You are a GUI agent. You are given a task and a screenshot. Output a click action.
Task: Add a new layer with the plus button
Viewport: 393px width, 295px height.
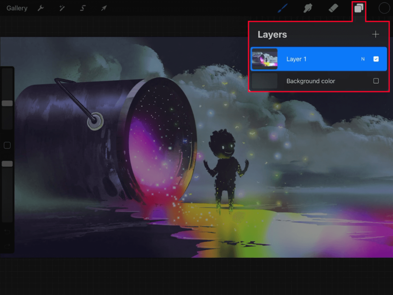(x=376, y=34)
